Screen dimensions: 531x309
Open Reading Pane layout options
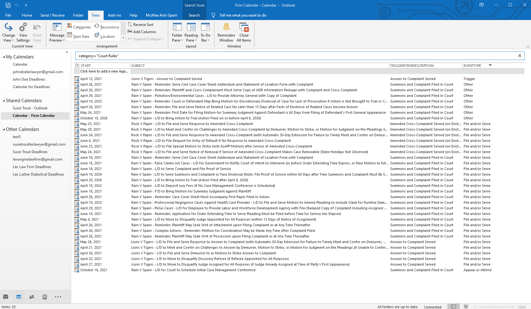(x=191, y=32)
